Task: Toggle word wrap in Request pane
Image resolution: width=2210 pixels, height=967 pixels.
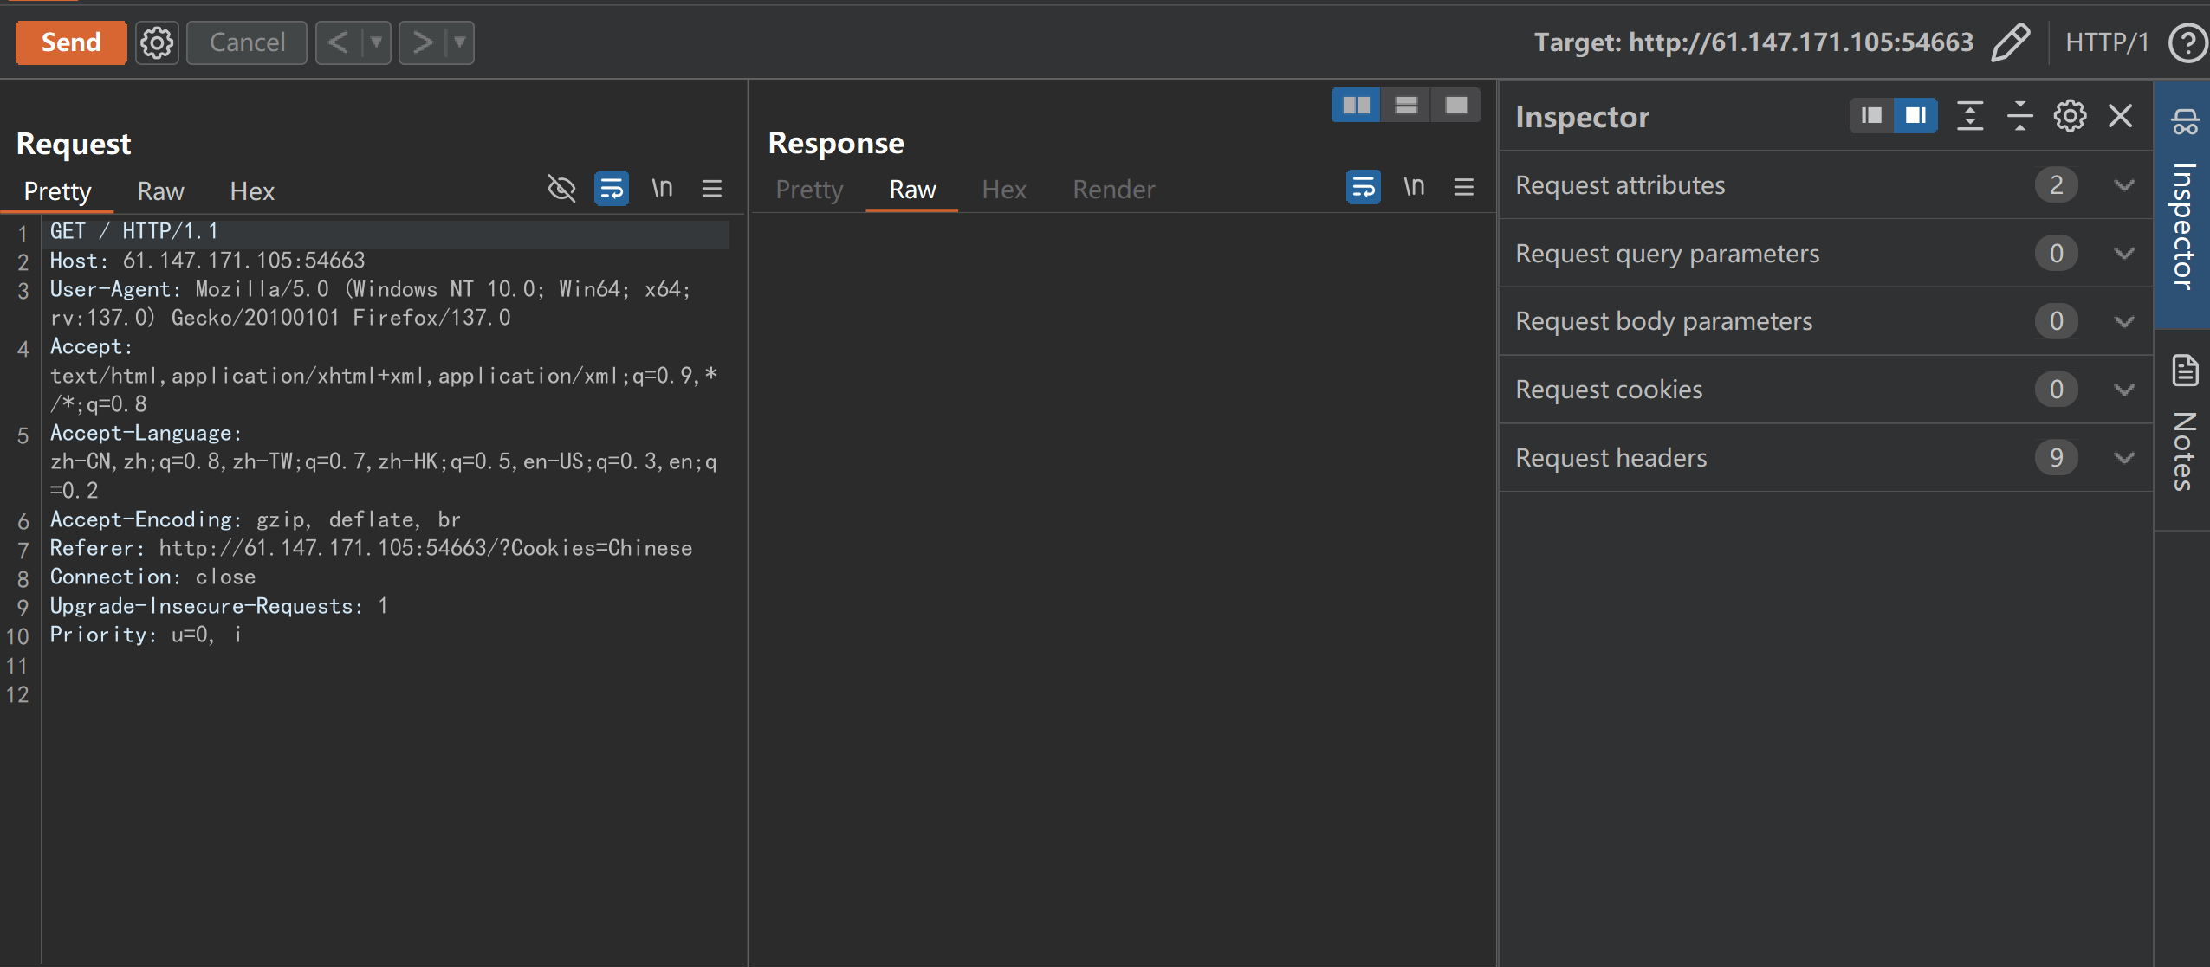Action: [x=612, y=189]
